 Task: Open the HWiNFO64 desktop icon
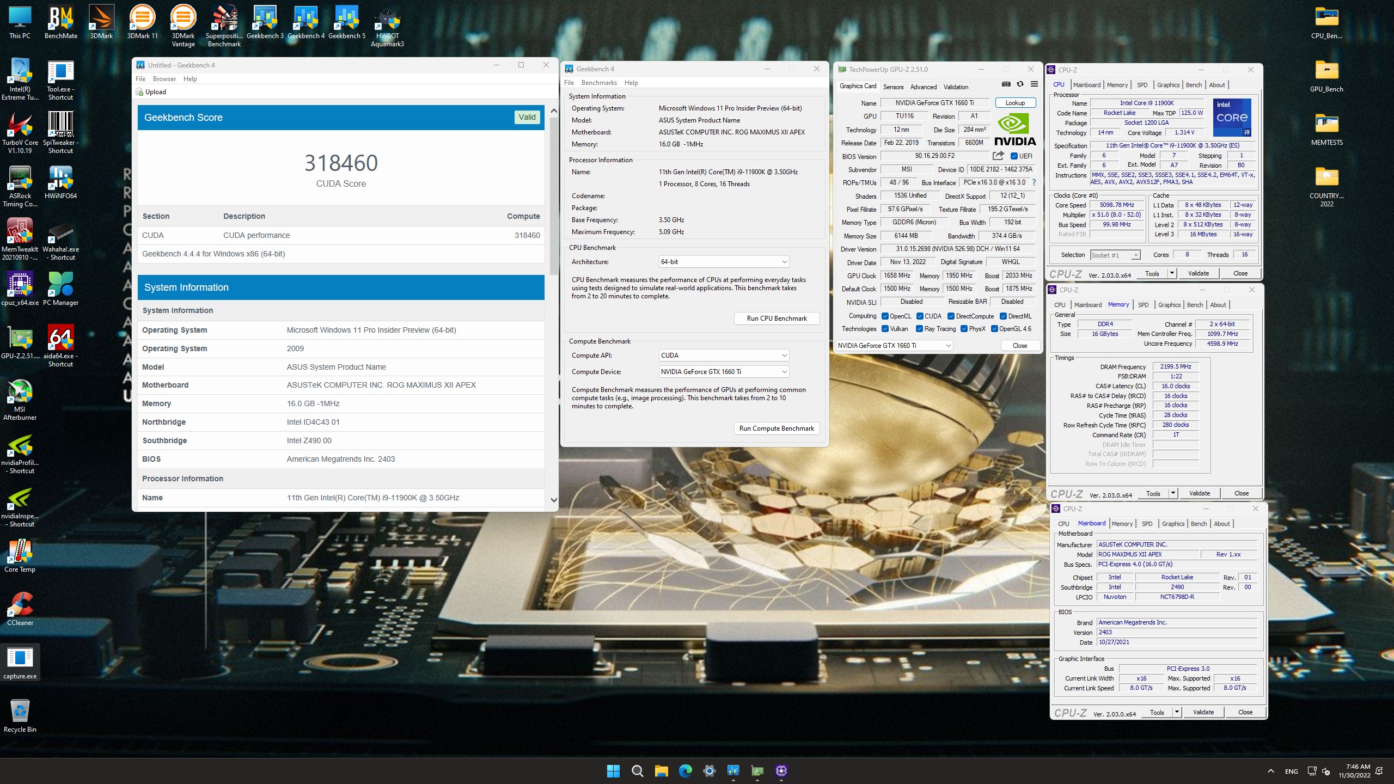pyautogui.click(x=61, y=183)
